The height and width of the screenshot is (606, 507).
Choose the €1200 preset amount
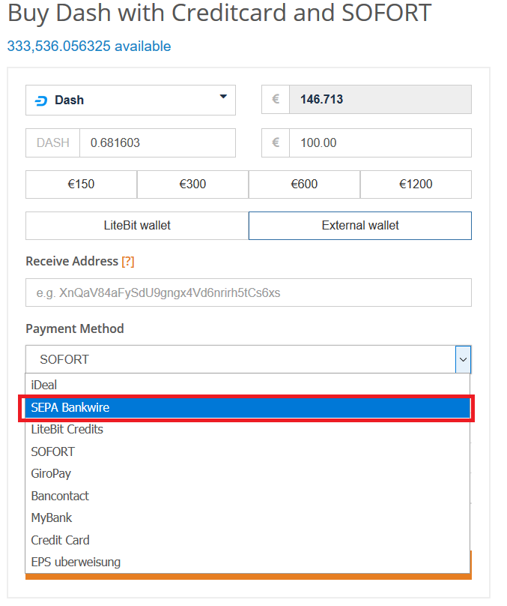pyautogui.click(x=416, y=184)
